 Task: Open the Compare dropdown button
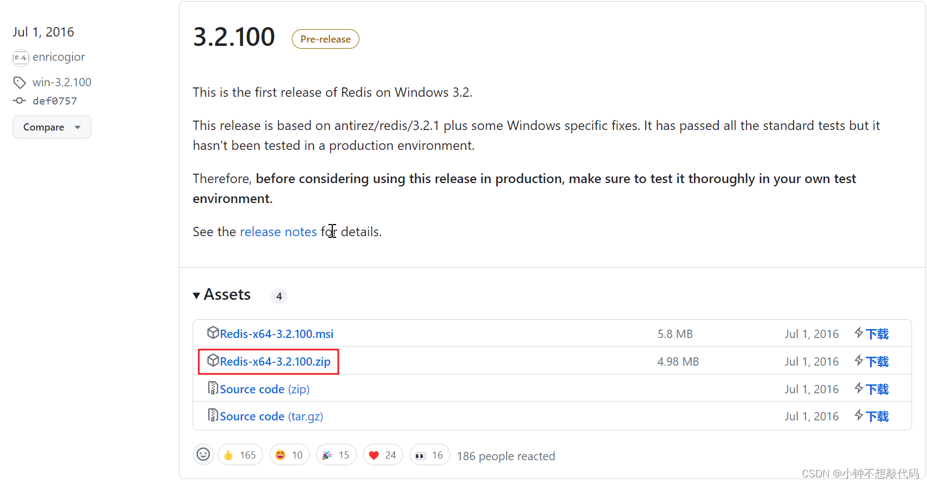tap(52, 127)
